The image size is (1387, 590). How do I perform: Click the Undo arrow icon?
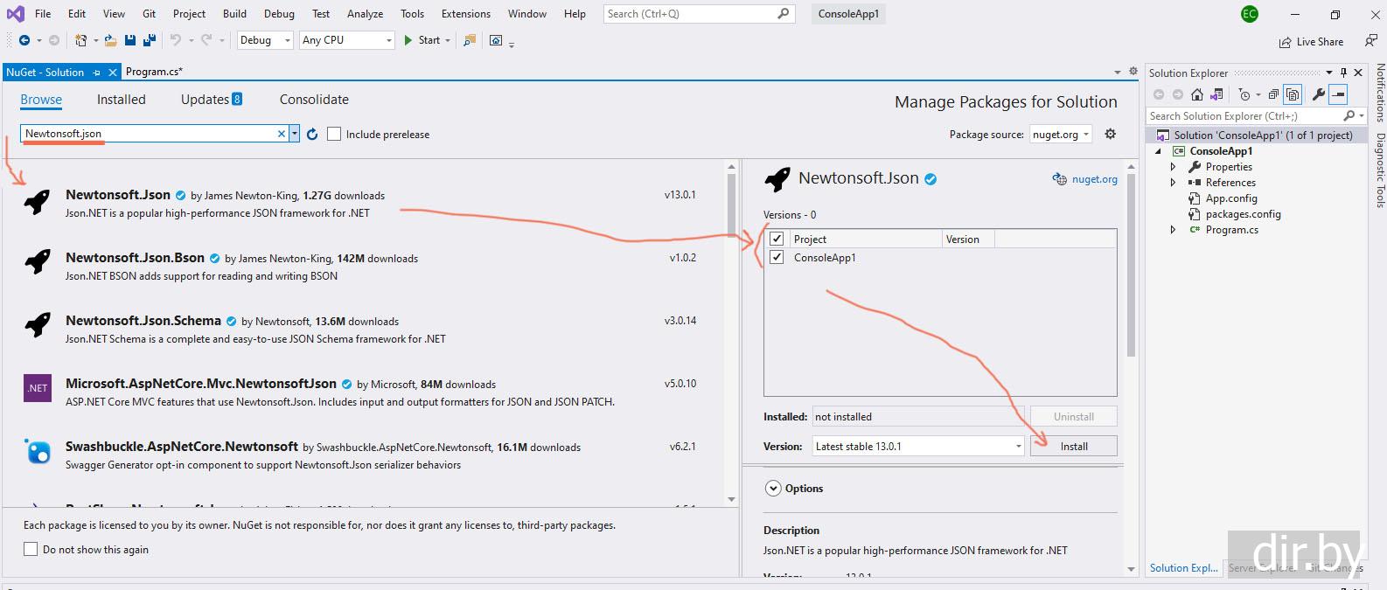(x=176, y=40)
